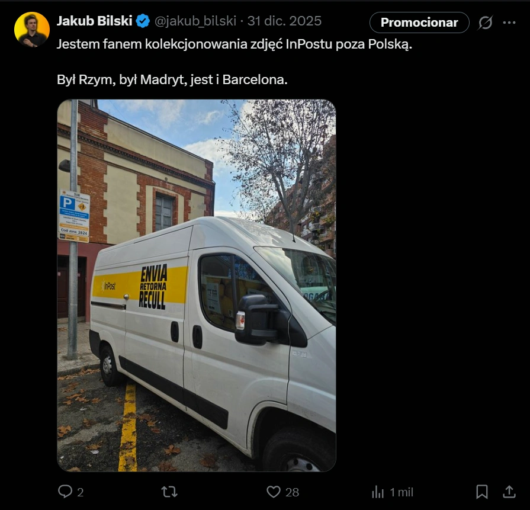Click the 1 mil views count
Viewport: 530px width, 510px height.
(x=401, y=492)
